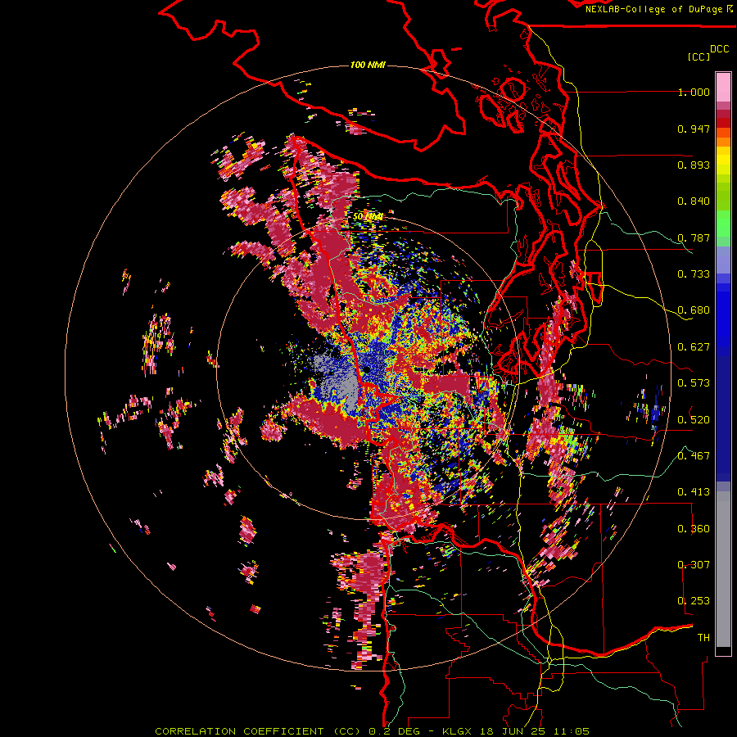Select the 0.947 scale value
The height and width of the screenshot is (737, 737).
coord(694,129)
